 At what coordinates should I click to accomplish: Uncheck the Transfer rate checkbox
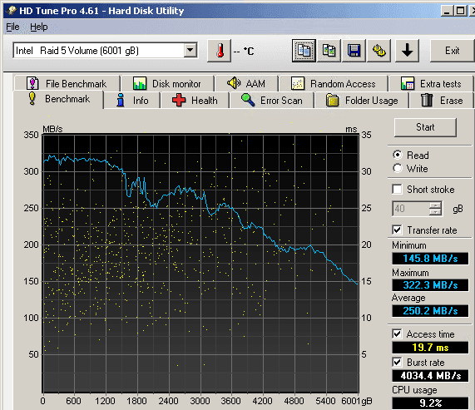(397, 230)
